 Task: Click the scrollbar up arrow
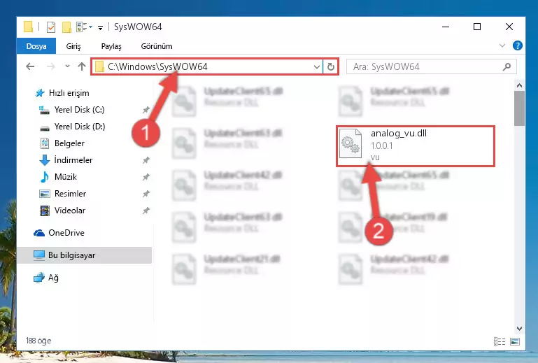tap(520, 85)
